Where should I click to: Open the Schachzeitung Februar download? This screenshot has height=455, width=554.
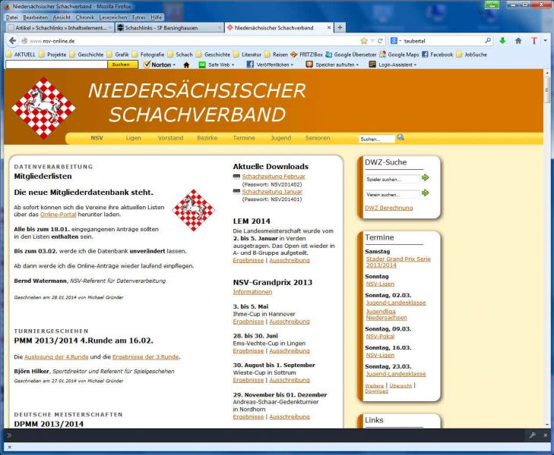coord(274,177)
